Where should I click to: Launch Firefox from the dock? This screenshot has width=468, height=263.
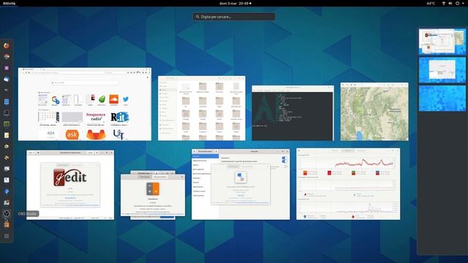(x=7, y=45)
